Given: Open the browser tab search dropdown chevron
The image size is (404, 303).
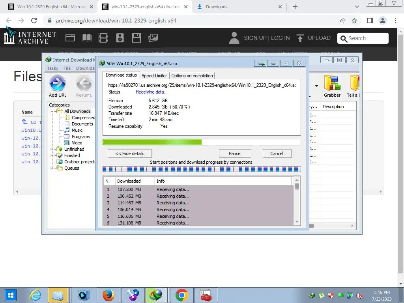Looking at the screenshot, I should [357, 7].
